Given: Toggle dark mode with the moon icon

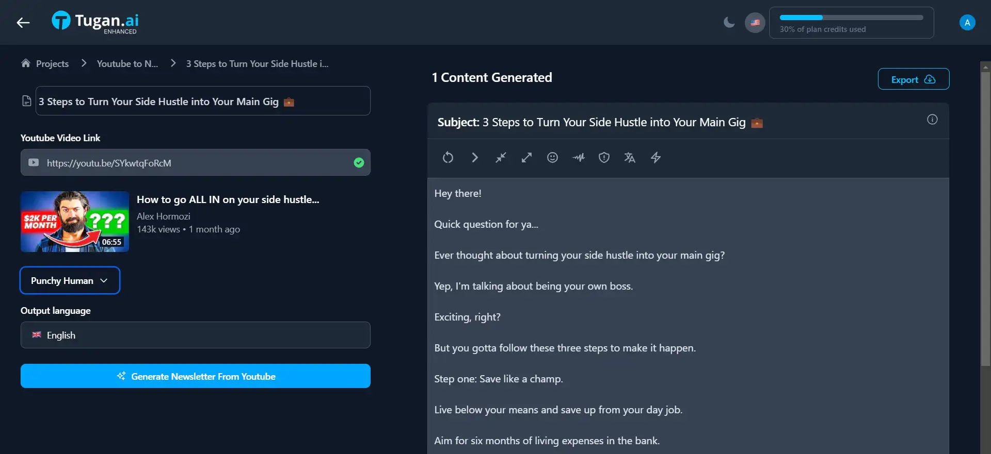Looking at the screenshot, I should coord(729,23).
